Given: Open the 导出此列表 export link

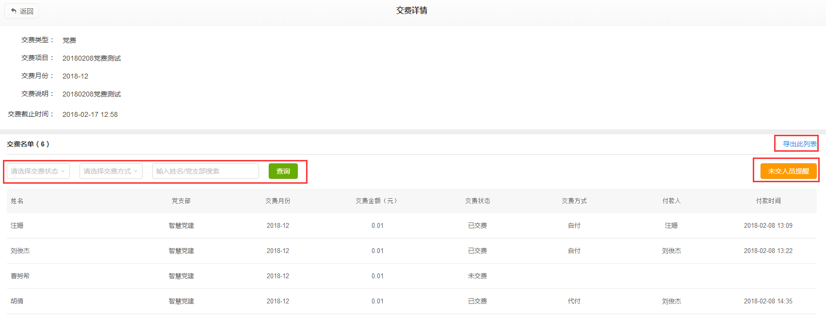Looking at the screenshot, I should [800, 144].
